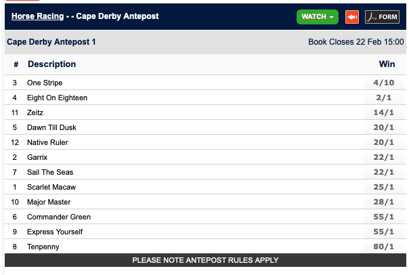Select One Stripe odds 4/10
This screenshot has width=409, height=275.
coord(383,83)
